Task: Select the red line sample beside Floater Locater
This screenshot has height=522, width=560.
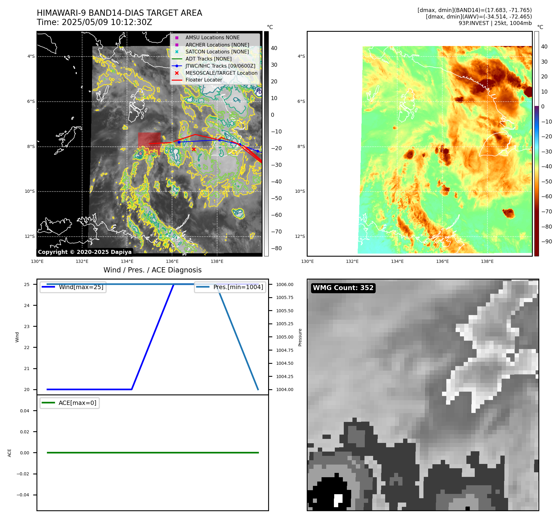Action: tap(177, 80)
